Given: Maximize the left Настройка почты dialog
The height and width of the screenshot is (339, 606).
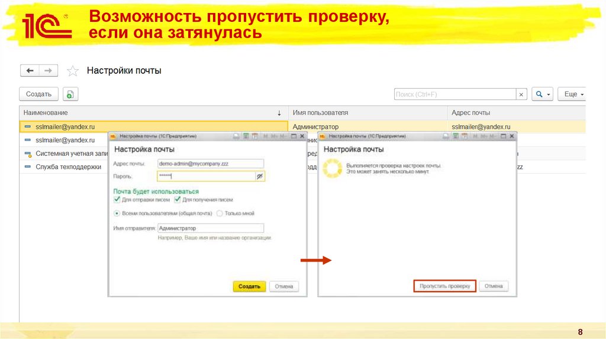Looking at the screenshot, I should click(x=294, y=136).
